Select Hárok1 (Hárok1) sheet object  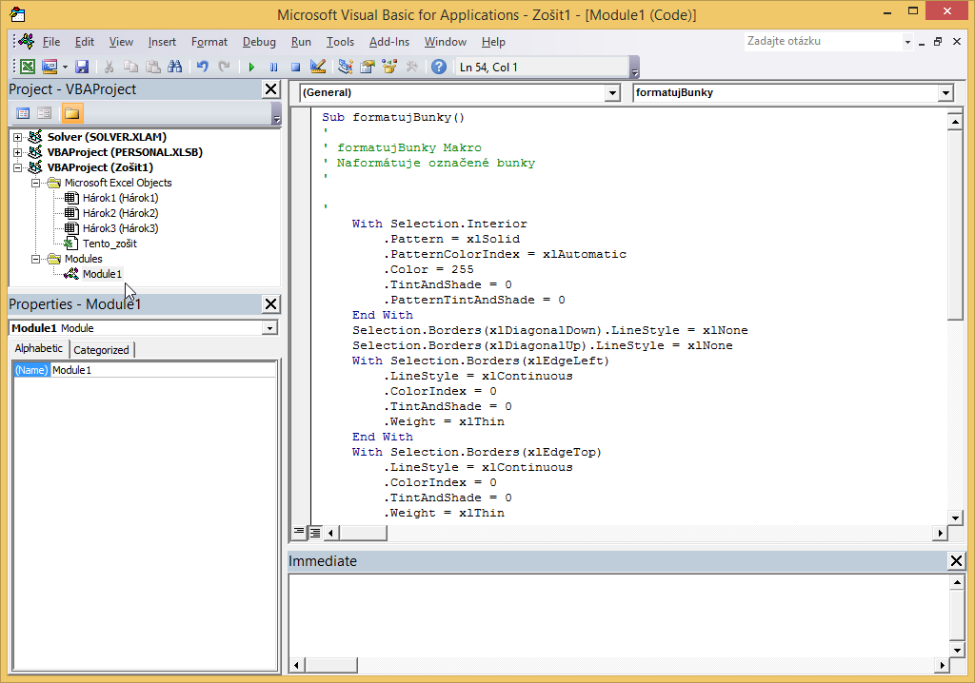click(120, 198)
